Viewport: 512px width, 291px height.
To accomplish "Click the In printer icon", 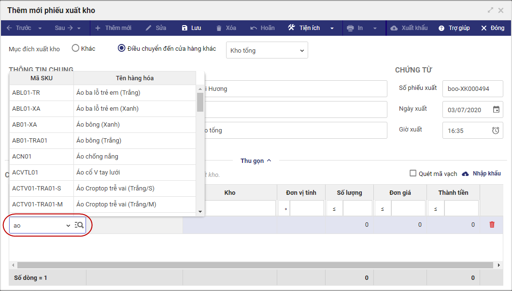I will coord(350,28).
